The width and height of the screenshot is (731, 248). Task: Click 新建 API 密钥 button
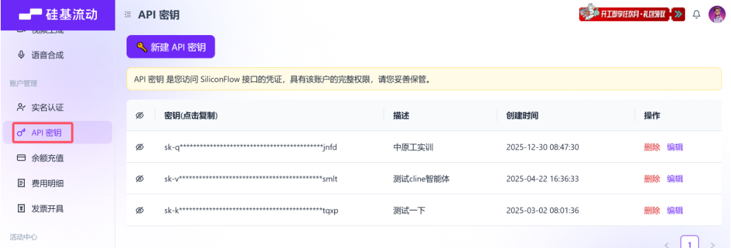click(x=171, y=47)
